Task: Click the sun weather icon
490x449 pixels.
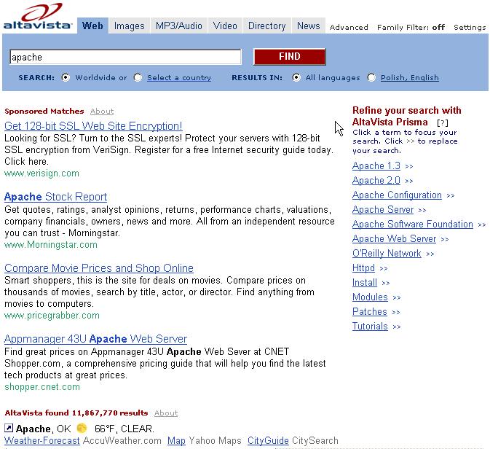Action: (82, 428)
